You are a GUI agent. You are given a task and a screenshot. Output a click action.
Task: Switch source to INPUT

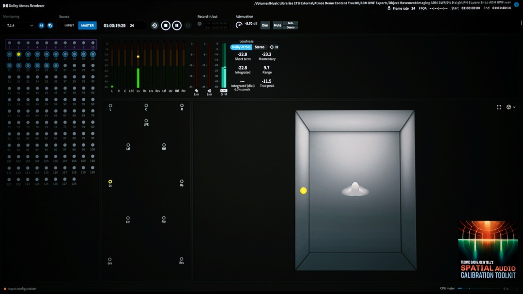(x=69, y=26)
